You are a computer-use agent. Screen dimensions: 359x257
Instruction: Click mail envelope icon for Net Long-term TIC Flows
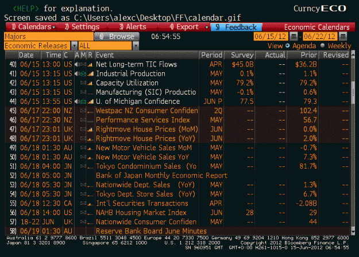(83, 64)
